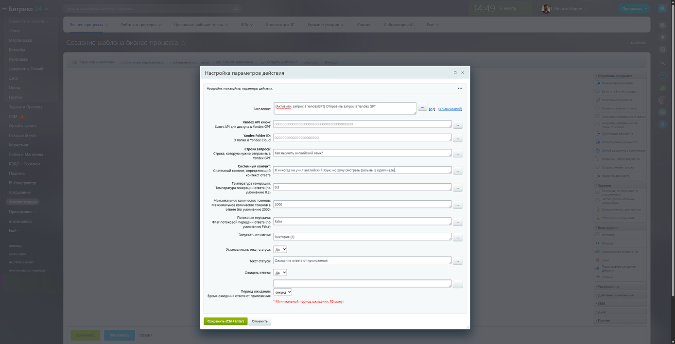Screen dimensions: 675x344
Task: Open the three-dots menu in dialog header
Action: [460, 88]
